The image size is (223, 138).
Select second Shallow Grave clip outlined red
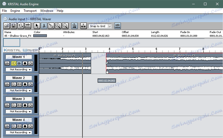click(164, 63)
